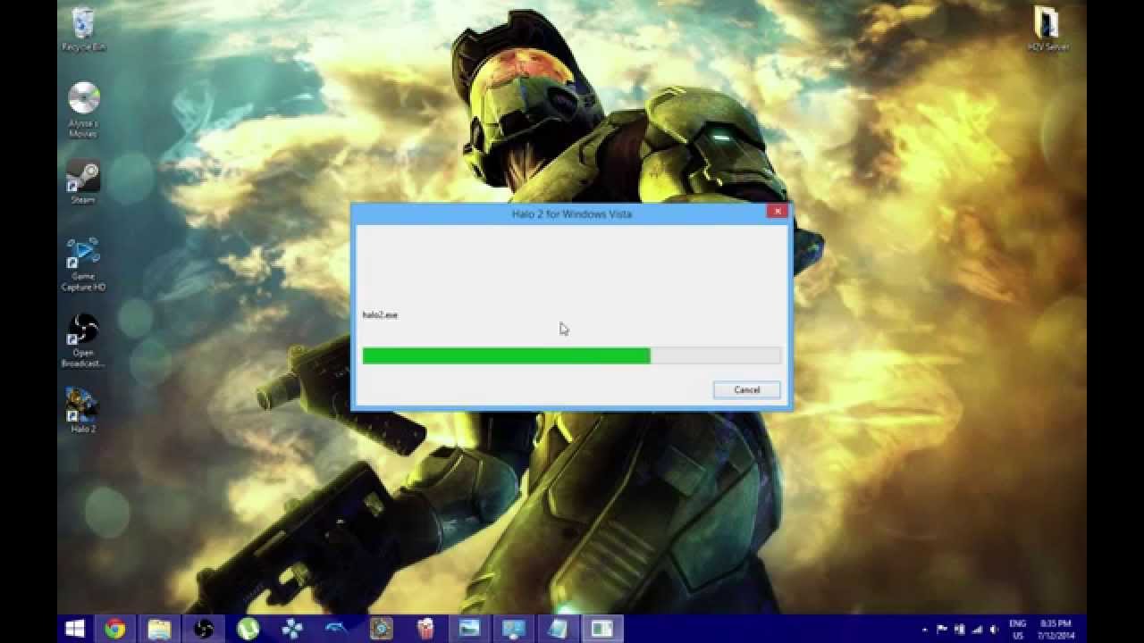
Task: Open OBS from the taskbar
Action: click(203, 629)
